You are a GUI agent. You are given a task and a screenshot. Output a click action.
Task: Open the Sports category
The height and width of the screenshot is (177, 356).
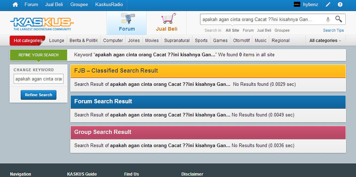tap(201, 41)
